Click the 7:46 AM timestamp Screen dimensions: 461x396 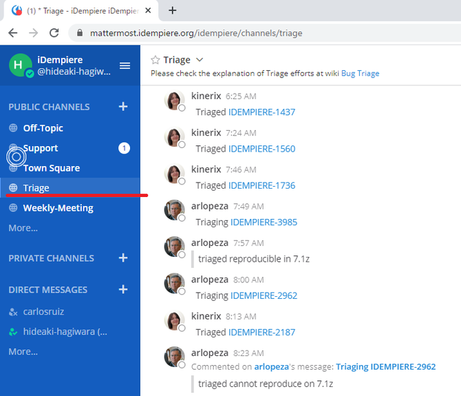point(241,169)
